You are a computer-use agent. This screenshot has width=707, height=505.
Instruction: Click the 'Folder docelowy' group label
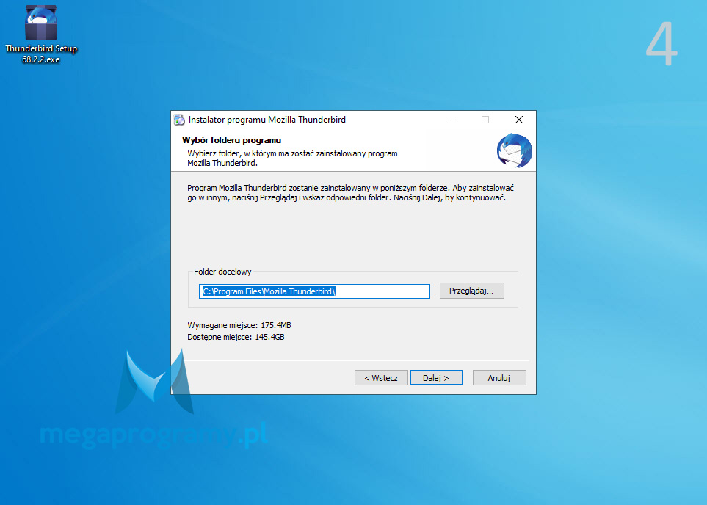click(x=222, y=272)
